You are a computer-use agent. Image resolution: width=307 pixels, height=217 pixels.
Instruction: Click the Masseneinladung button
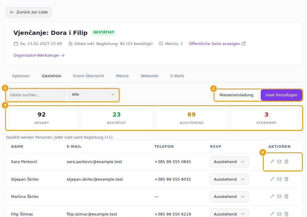tap(236, 95)
